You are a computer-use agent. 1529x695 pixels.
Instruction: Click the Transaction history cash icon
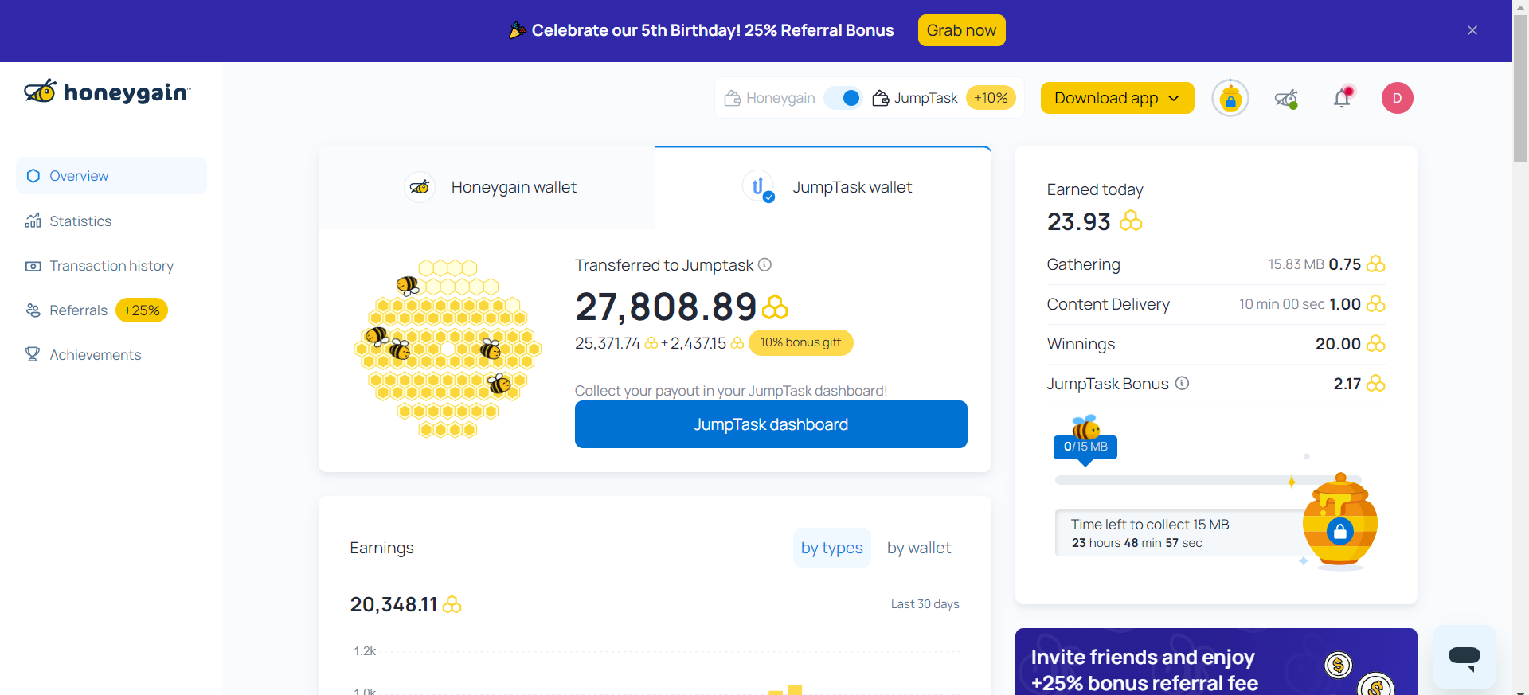[x=33, y=266]
